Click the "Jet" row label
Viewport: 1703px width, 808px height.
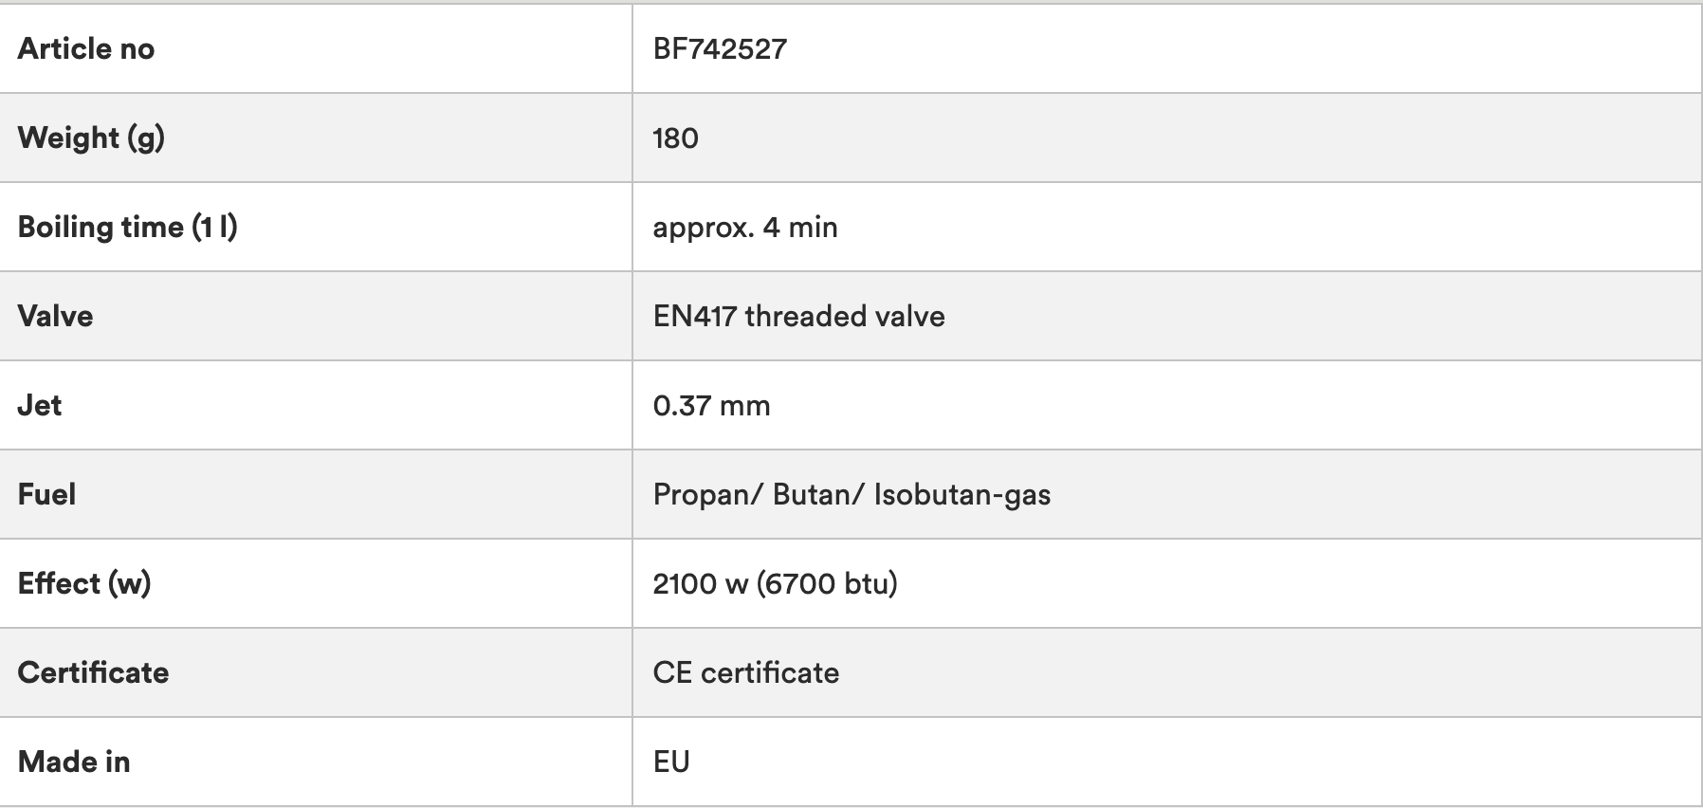point(40,405)
